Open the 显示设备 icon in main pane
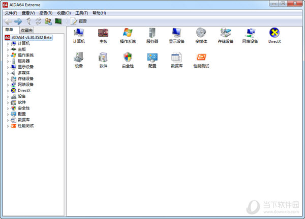The image size is (305, 219). click(x=176, y=36)
